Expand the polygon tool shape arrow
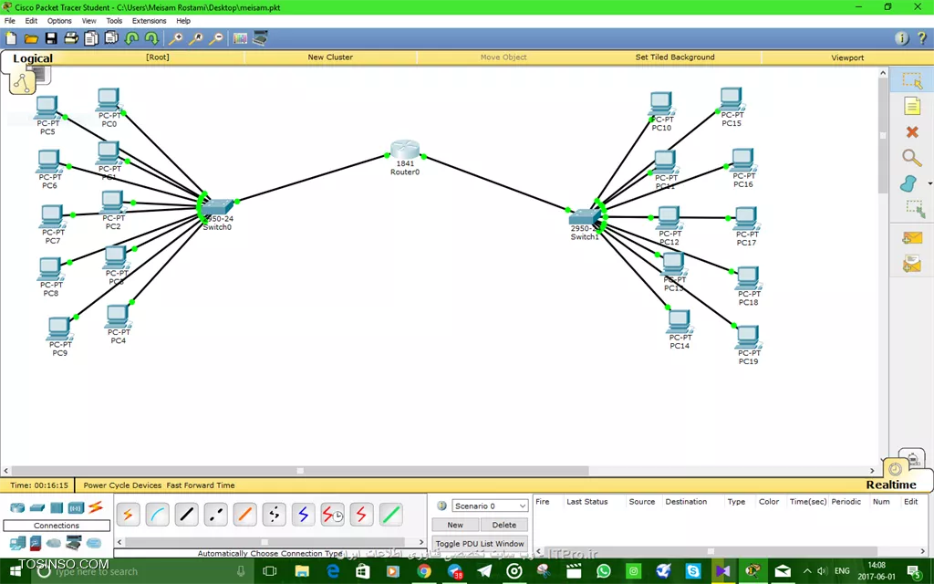This screenshot has width=934, height=584. coord(929,183)
